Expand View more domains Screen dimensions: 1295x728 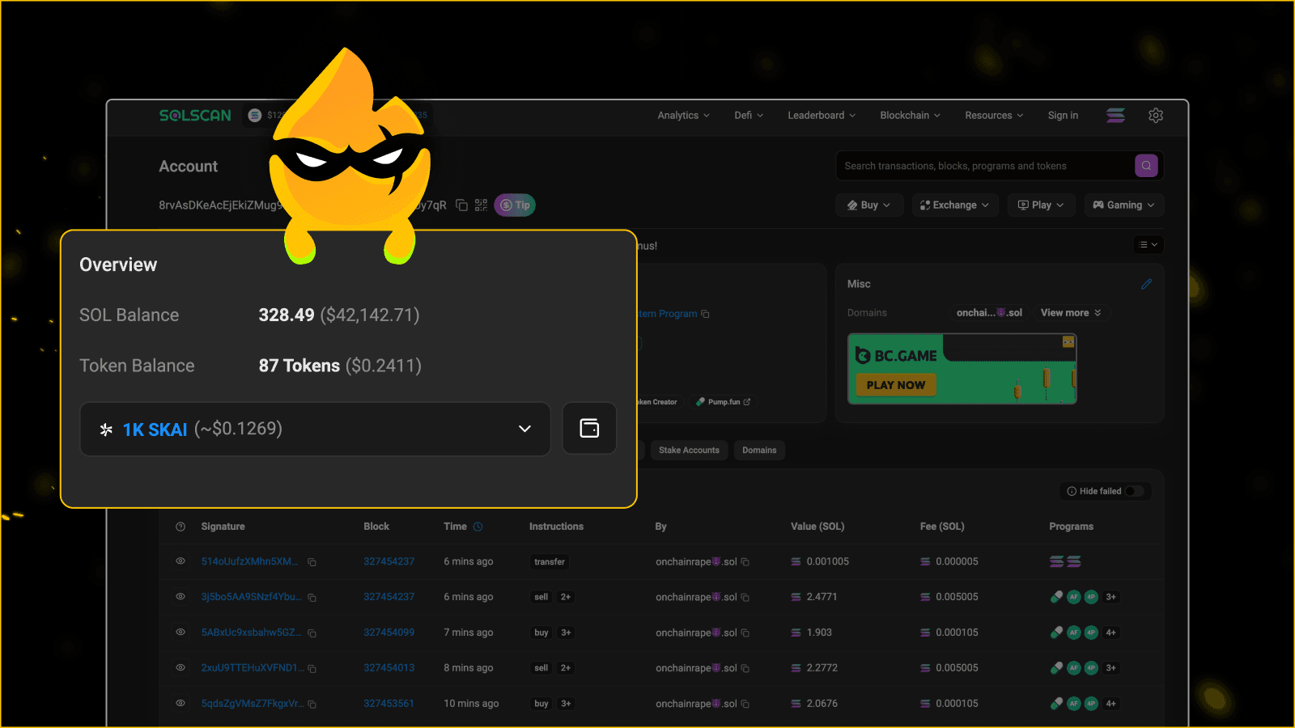click(x=1071, y=313)
